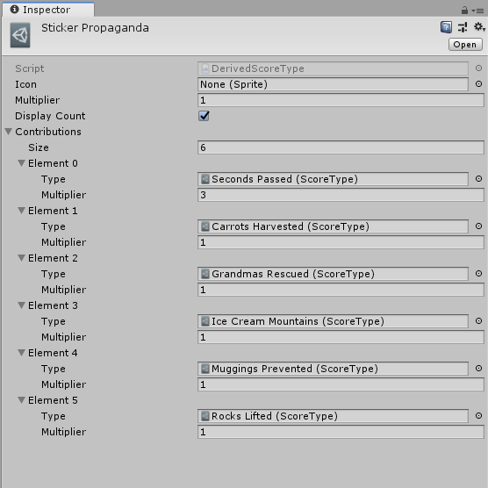Open object picker for Rocks Lifted type

[478, 415]
